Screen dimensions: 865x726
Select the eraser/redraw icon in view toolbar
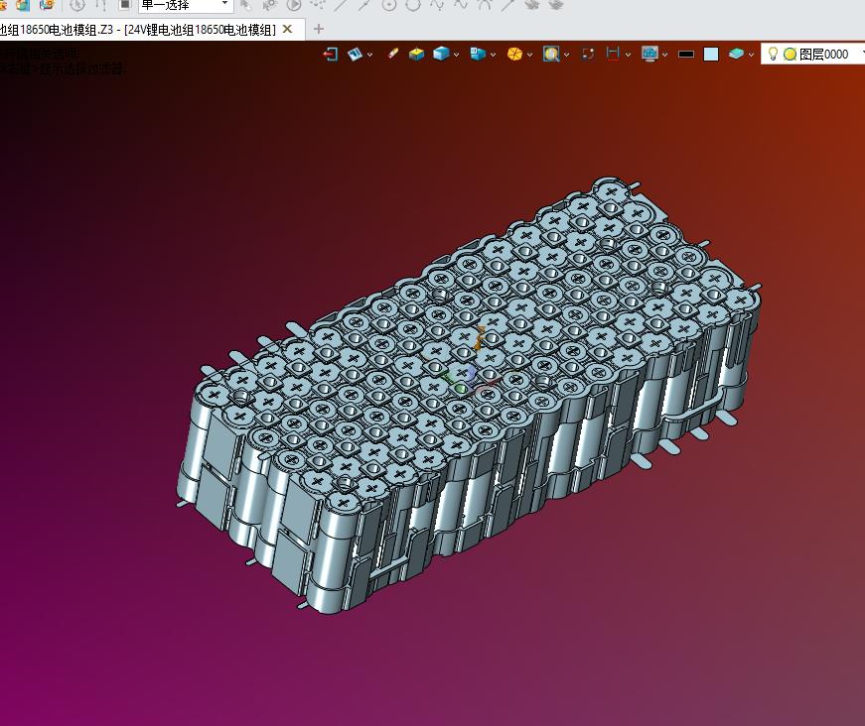393,54
